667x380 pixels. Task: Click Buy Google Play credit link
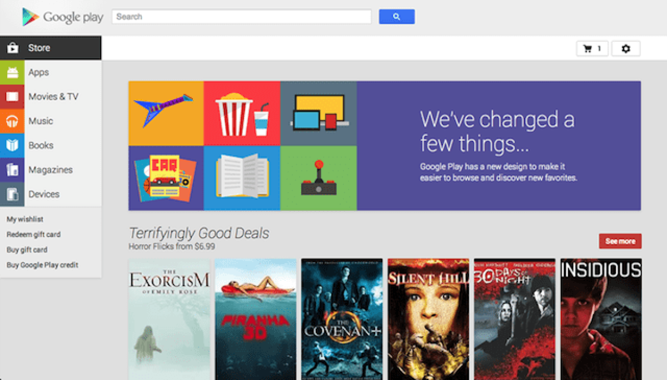[x=42, y=265]
